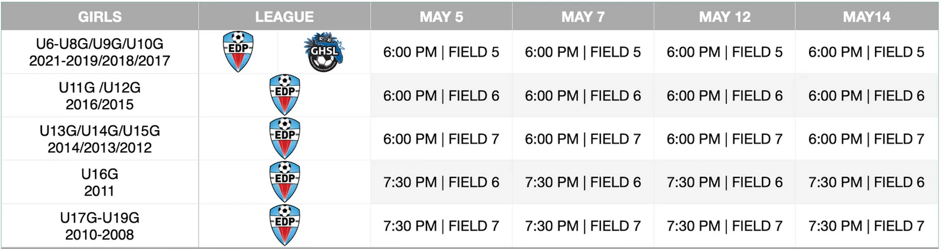Image resolution: width=941 pixels, height=249 pixels.
Task: Select the LEAGUE column header
Action: pyautogui.click(x=284, y=17)
